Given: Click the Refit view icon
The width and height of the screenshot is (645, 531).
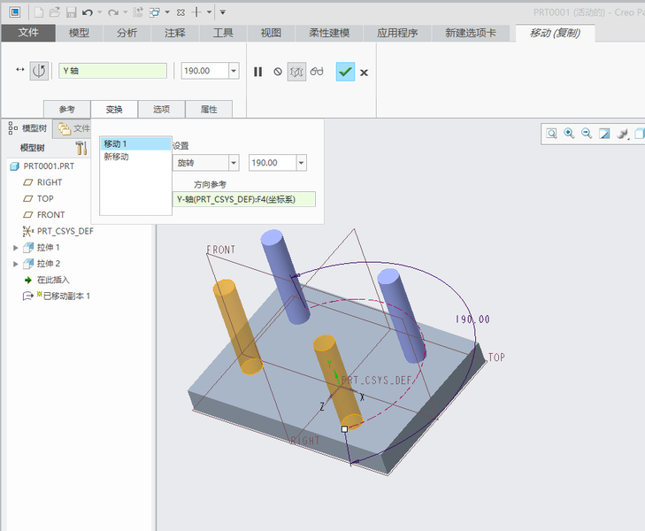Looking at the screenshot, I should coord(551,134).
